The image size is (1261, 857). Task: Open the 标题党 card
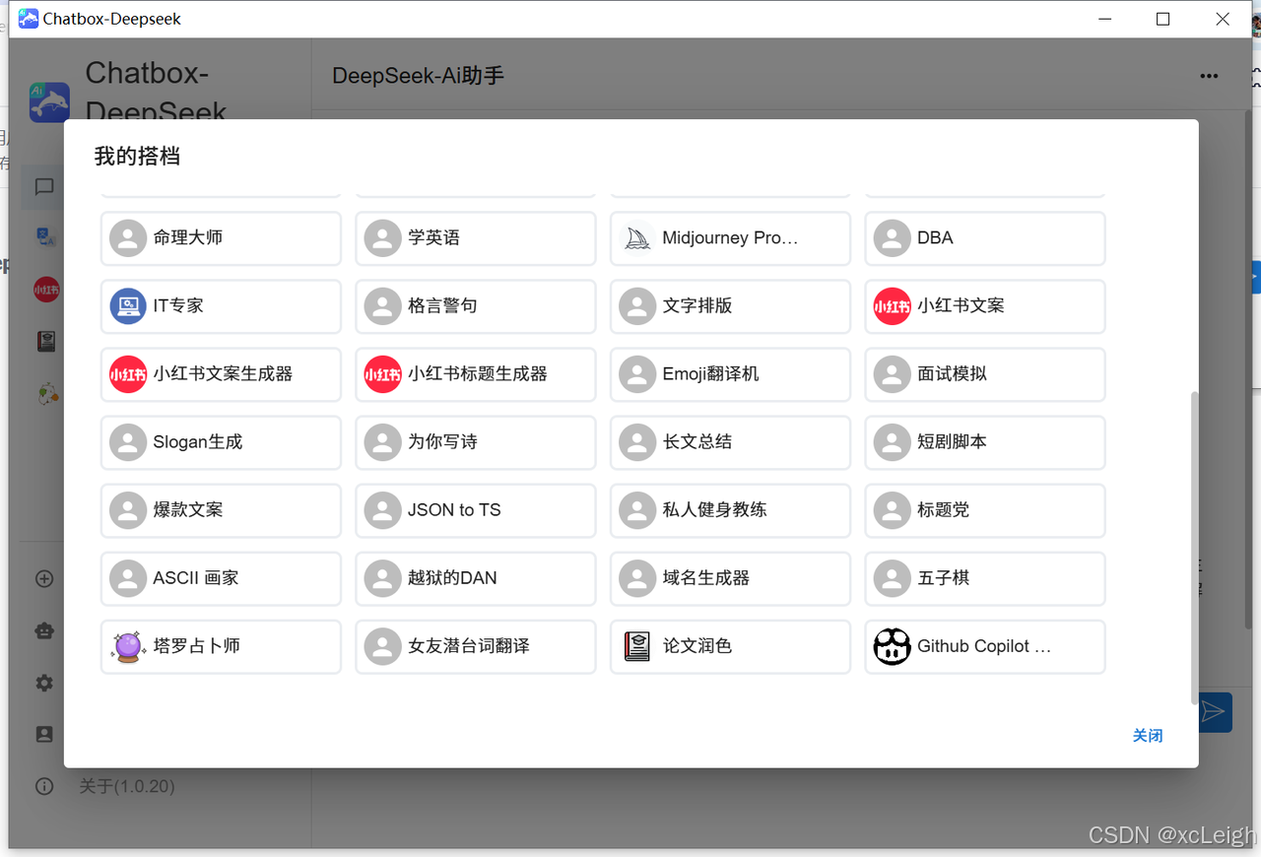click(985, 510)
